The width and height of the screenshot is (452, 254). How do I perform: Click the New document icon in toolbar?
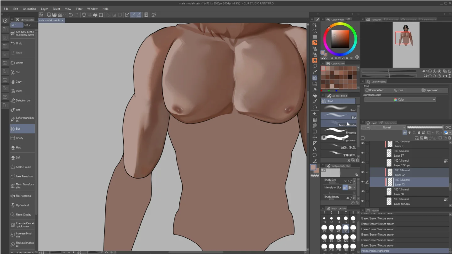[x=49, y=15]
